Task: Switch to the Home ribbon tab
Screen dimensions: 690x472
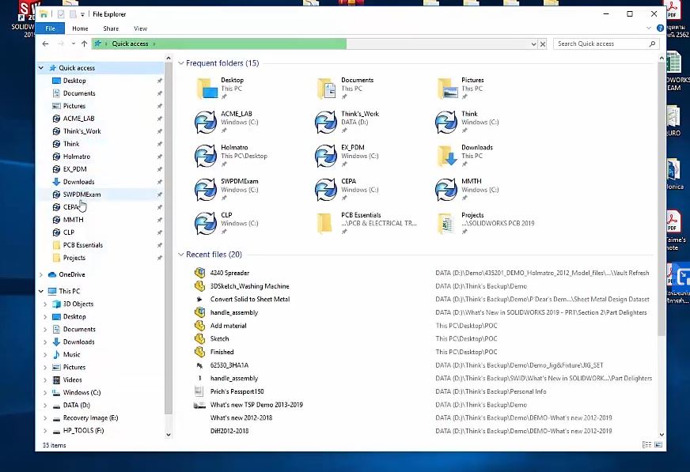Action: 80,28
